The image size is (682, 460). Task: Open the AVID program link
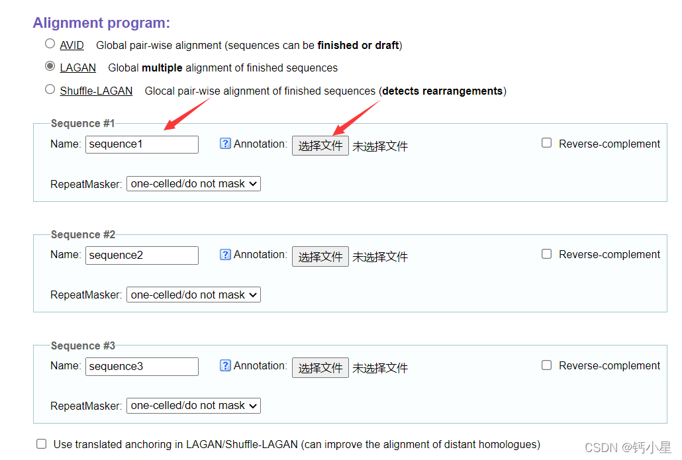[x=72, y=46]
